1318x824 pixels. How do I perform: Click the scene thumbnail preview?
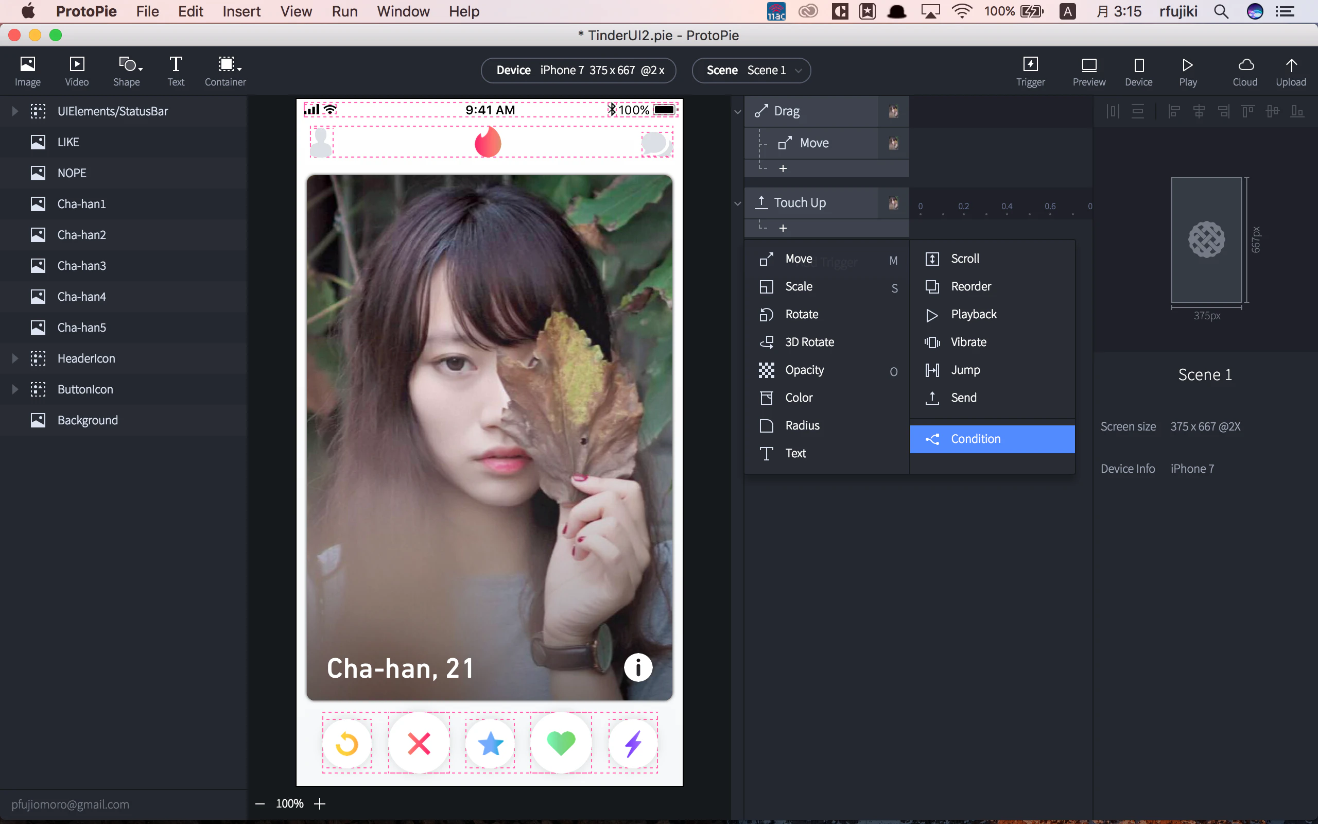[1206, 240]
